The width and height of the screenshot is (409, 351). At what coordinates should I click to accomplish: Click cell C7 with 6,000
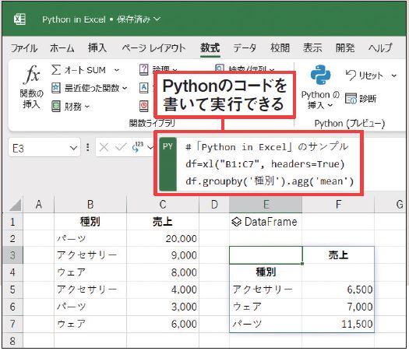point(163,325)
